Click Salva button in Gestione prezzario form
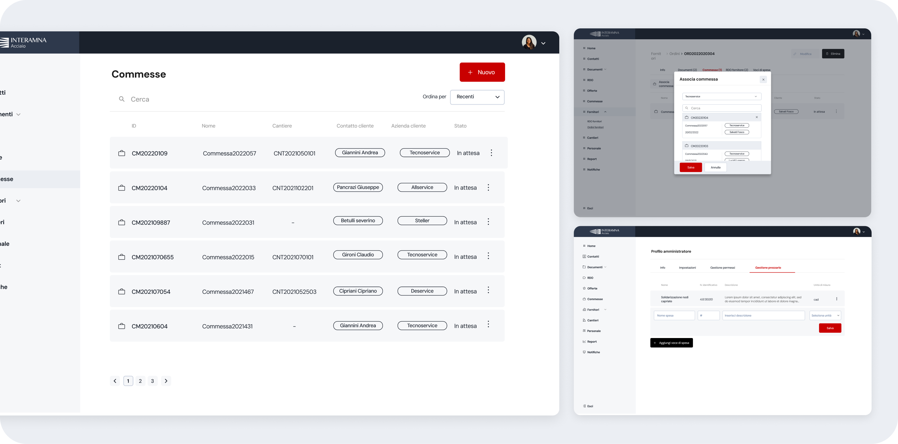The image size is (898, 444). [x=830, y=328]
